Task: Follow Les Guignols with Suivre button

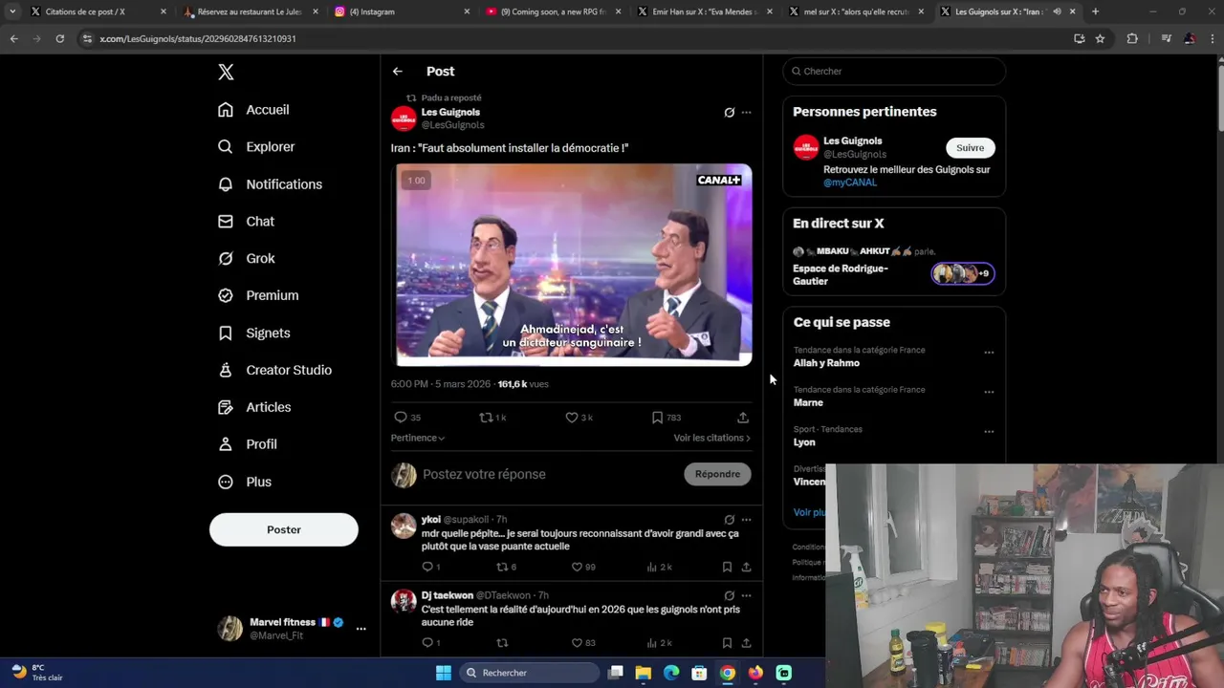Action: click(970, 148)
